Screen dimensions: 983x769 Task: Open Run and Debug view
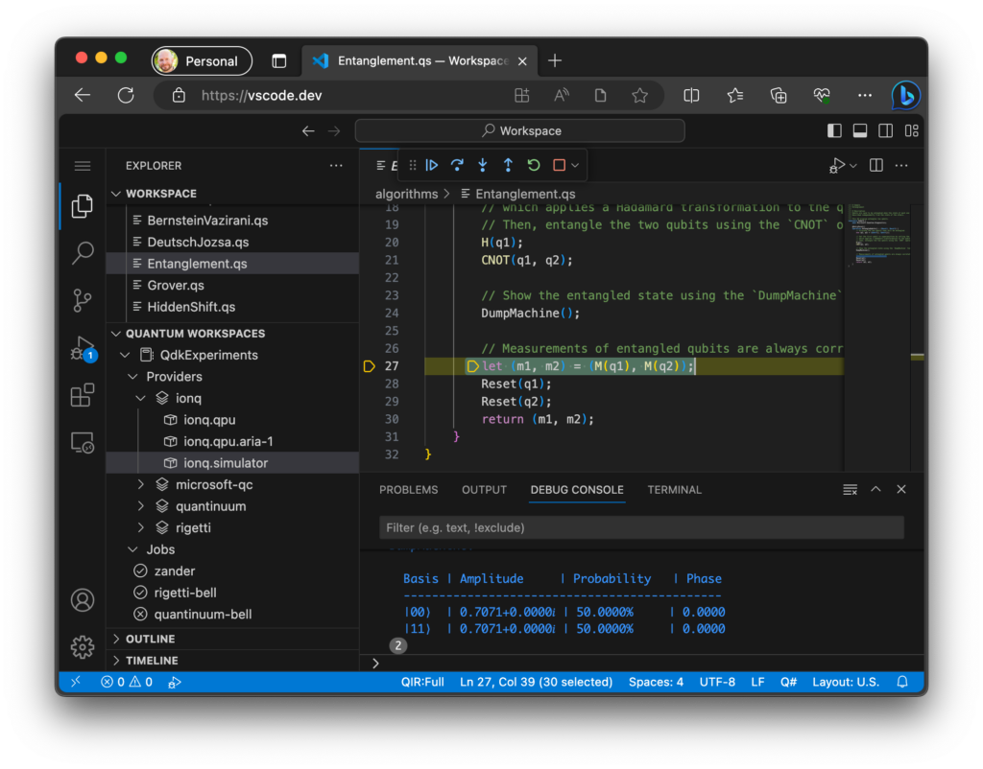coord(83,347)
